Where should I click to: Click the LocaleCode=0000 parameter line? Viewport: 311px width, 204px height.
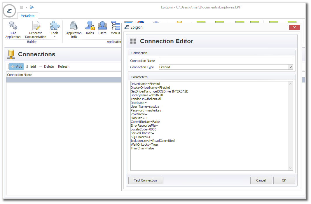click(144, 129)
